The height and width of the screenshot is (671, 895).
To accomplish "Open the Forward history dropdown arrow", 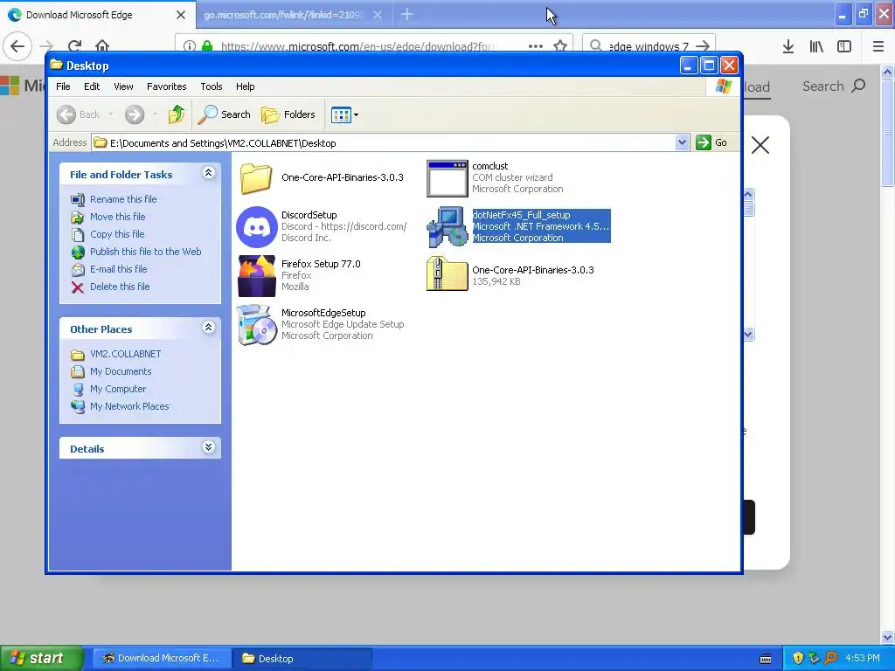I will point(155,114).
